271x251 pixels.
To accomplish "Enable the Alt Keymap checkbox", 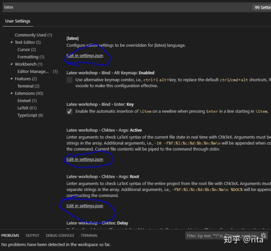I will click(70, 80).
